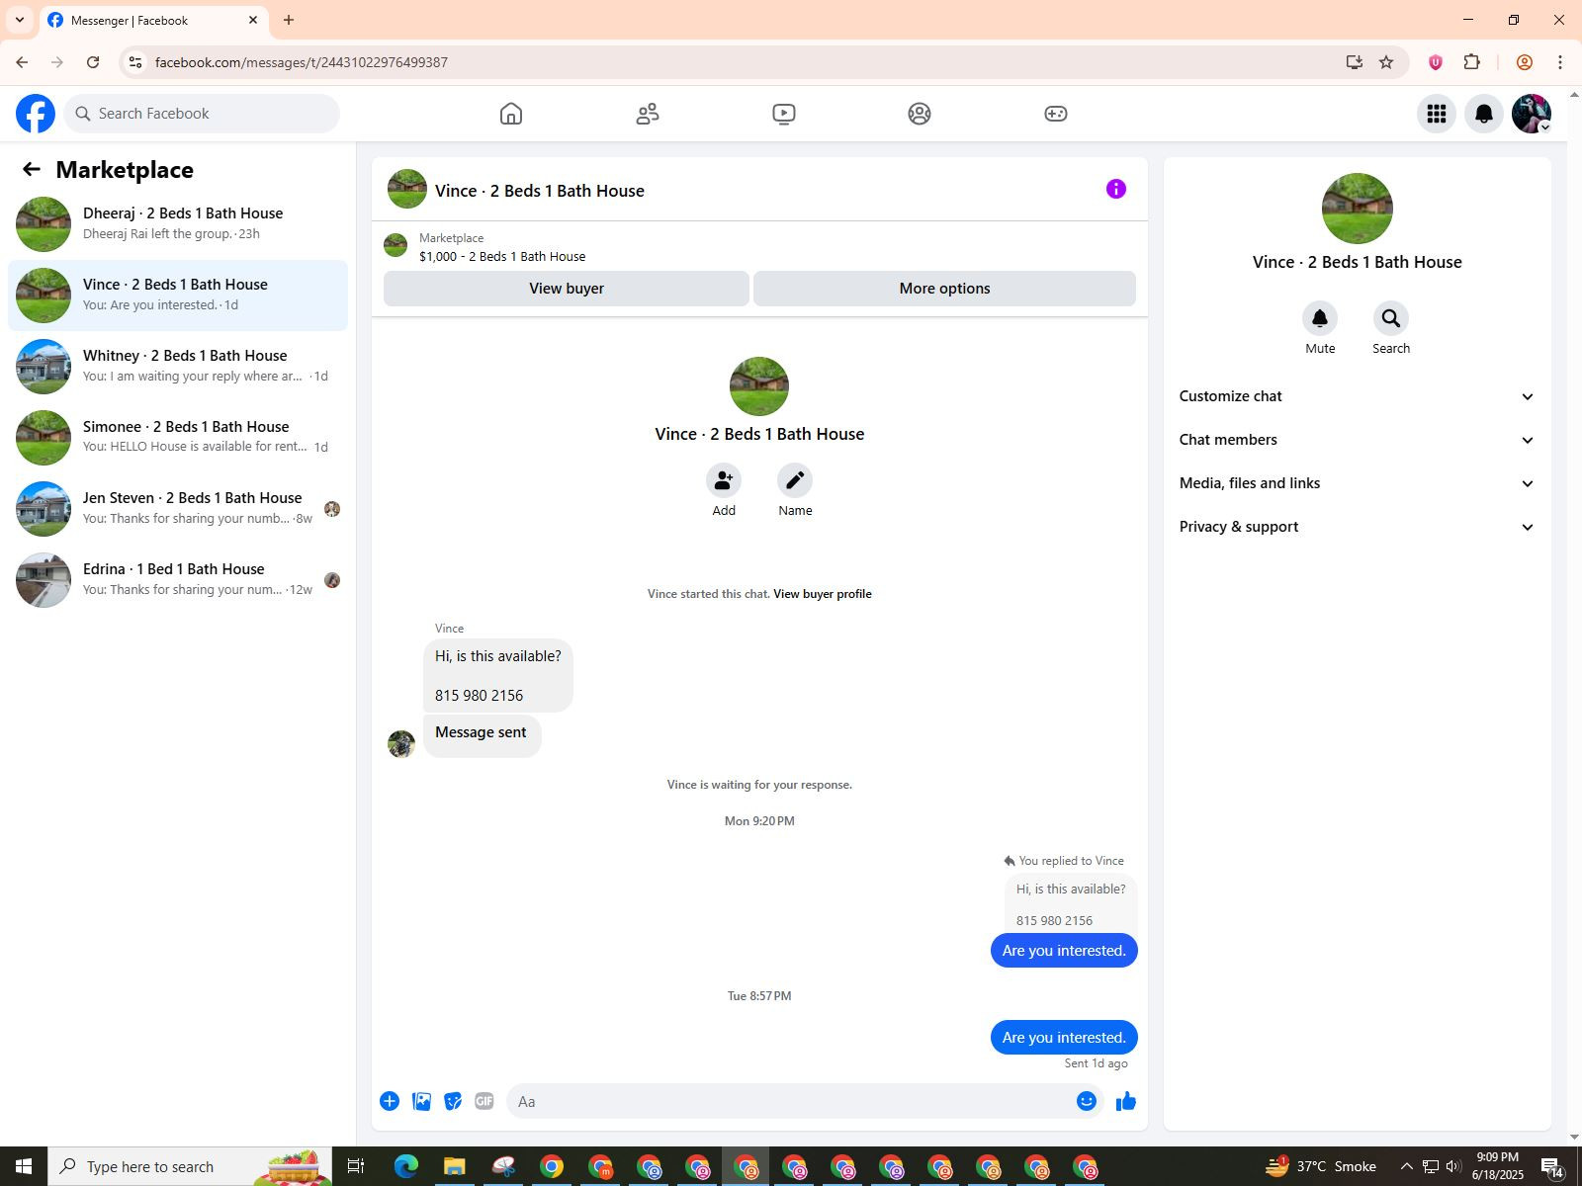This screenshot has width=1582, height=1186.
Task: Open the emoji picker smiley
Action: (x=1087, y=1101)
